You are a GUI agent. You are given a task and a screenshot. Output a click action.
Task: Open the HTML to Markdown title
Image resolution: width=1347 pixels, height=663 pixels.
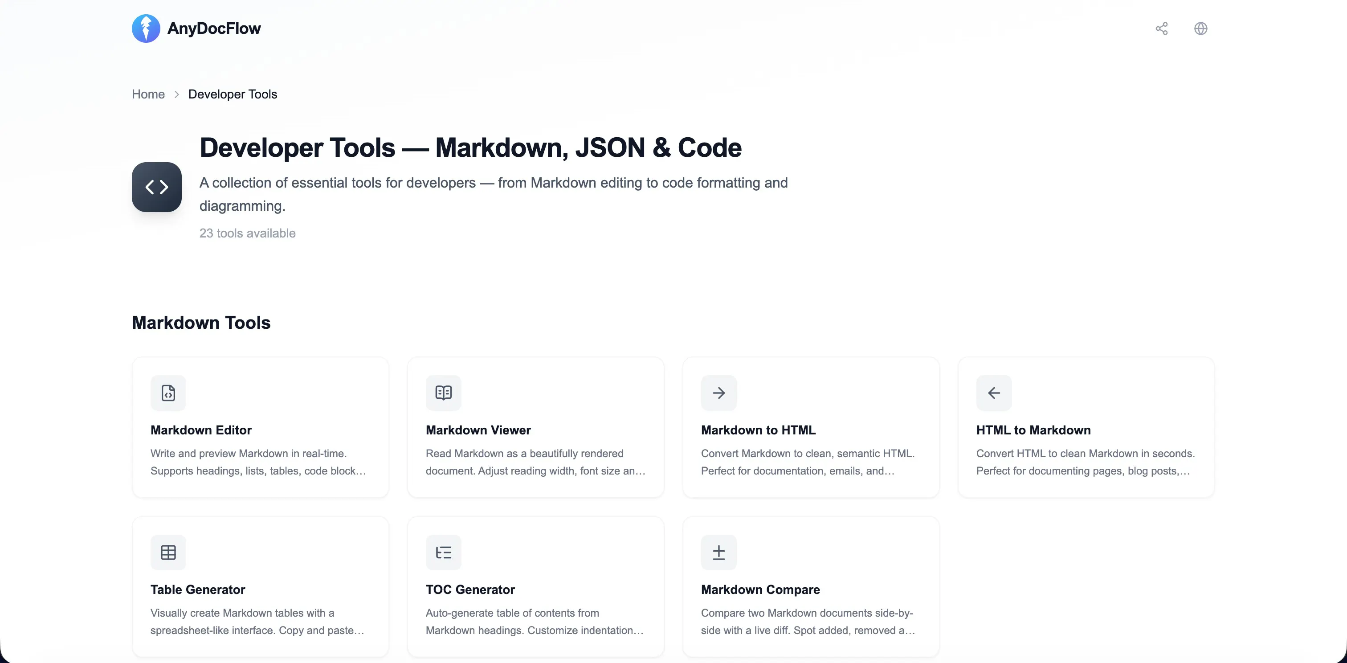coord(1033,430)
